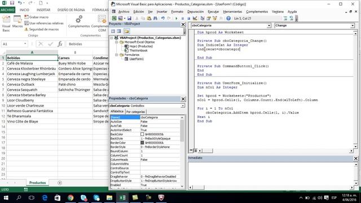361x203 pixels.
Task: Open Depuración menu
Action: (x=195, y=11)
